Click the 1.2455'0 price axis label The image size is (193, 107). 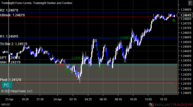point(186,42)
